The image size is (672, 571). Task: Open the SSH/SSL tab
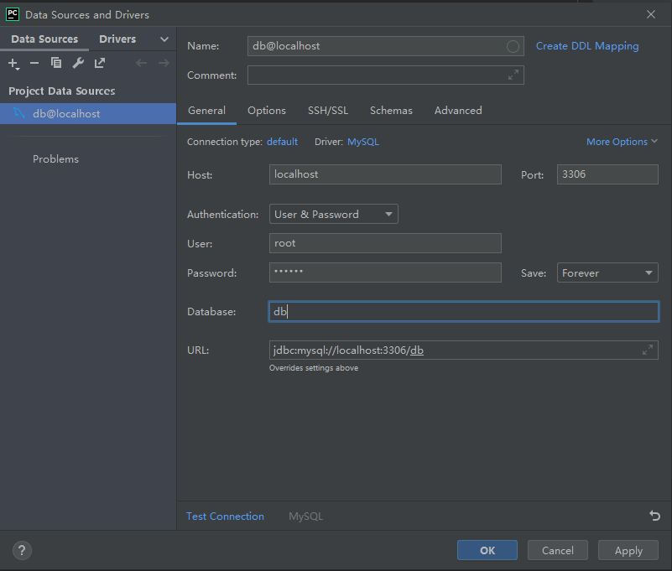[x=328, y=111]
